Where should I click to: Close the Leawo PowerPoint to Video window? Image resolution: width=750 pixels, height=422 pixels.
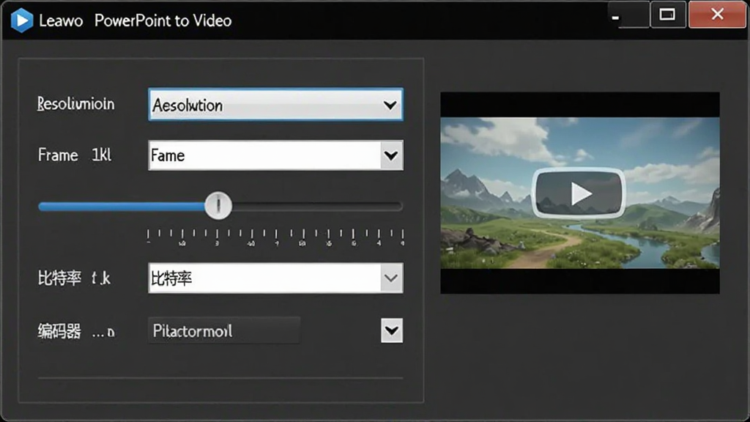[717, 15]
